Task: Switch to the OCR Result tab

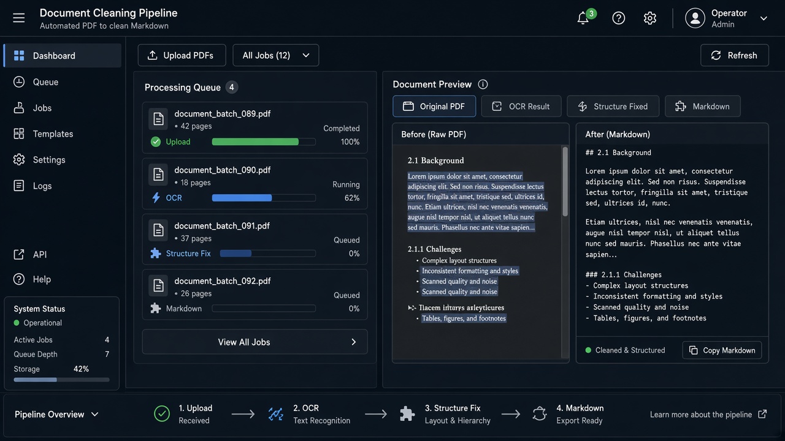Action: [521, 107]
